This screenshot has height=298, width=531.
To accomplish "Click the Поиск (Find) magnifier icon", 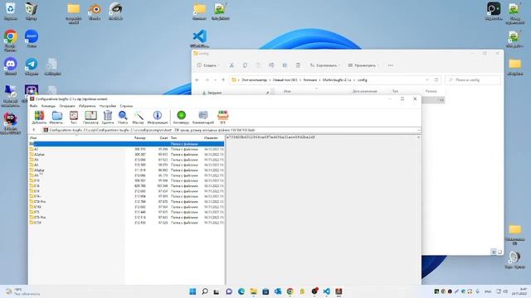I will pyautogui.click(x=123, y=116).
